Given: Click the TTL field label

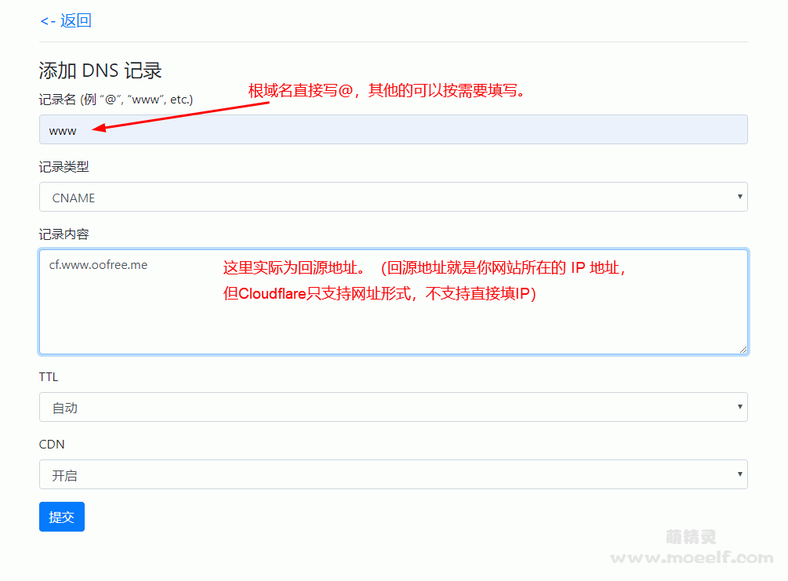Looking at the screenshot, I should [49, 377].
